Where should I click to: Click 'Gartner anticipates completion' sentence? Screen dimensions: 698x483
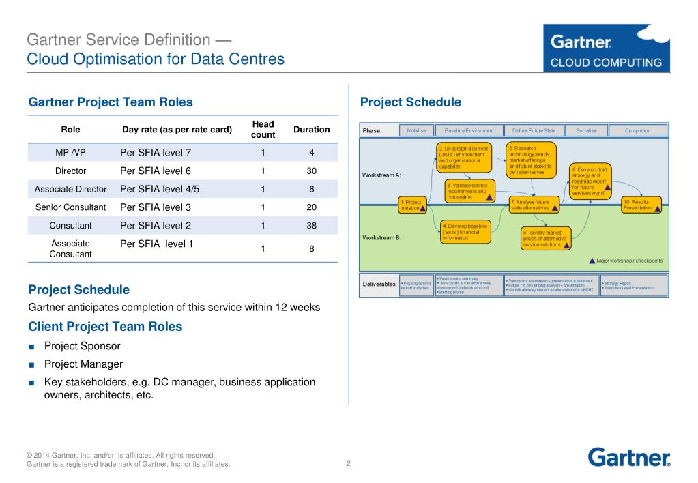pos(174,308)
